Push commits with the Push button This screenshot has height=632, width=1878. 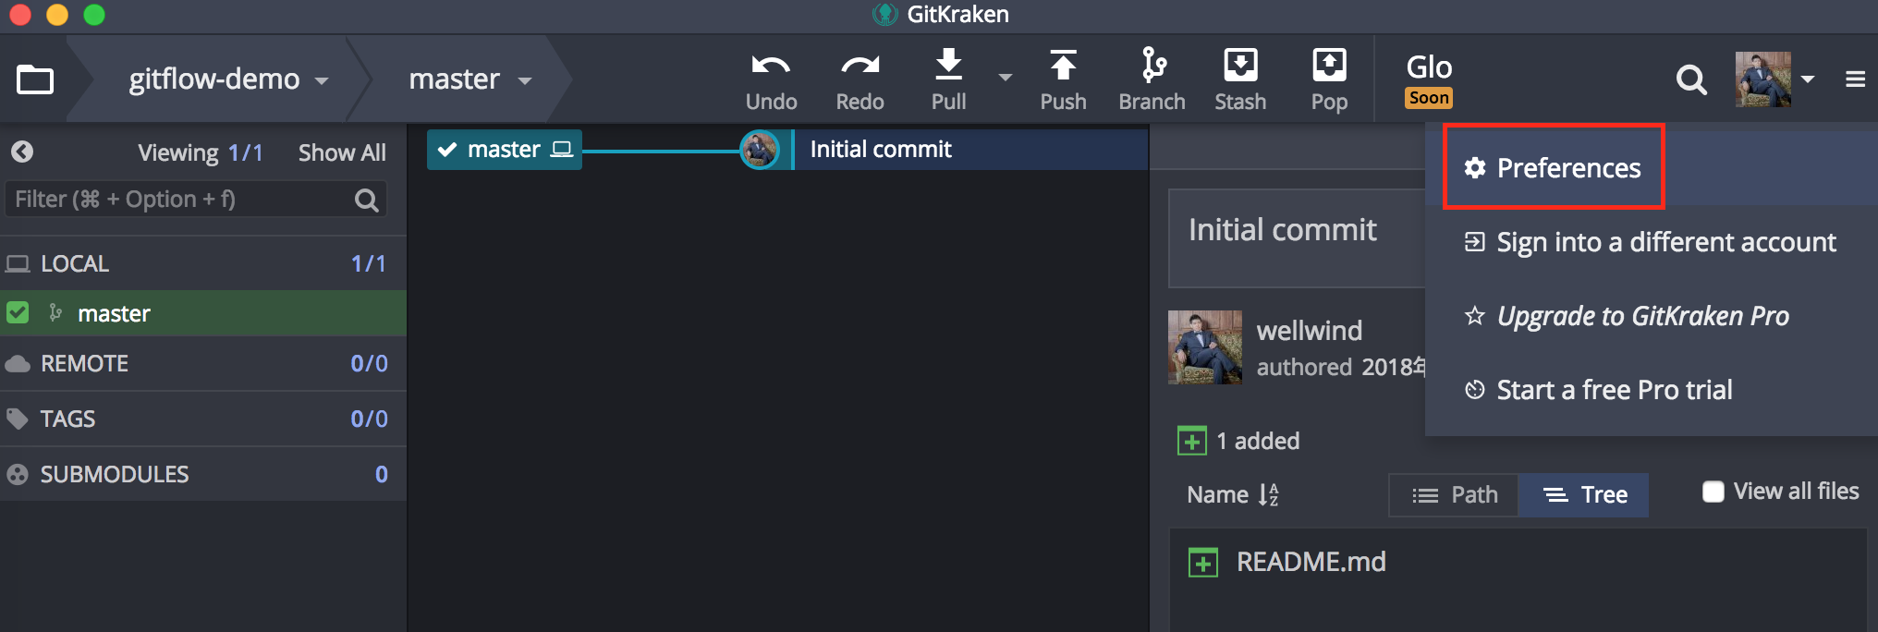[x=1063, y=80]
